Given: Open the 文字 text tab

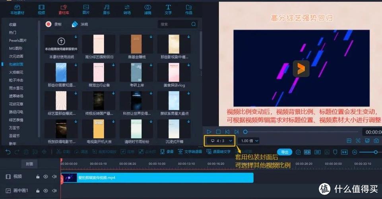Looking at the screenshot, I should coord(168,10).
